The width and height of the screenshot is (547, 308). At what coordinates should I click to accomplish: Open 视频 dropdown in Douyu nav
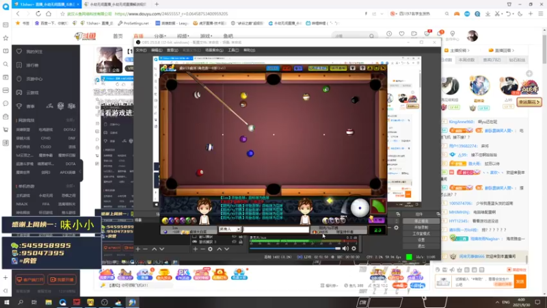(183, 36)
